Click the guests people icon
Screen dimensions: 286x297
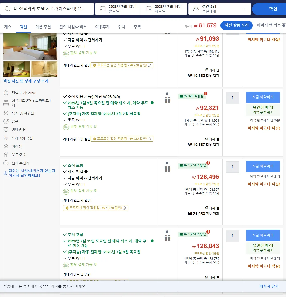pyautogui.click(x=196, y=9)
